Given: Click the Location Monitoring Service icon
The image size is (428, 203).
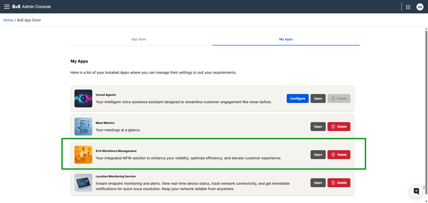Looking at the screenshot, I should [x=83, y=183].
